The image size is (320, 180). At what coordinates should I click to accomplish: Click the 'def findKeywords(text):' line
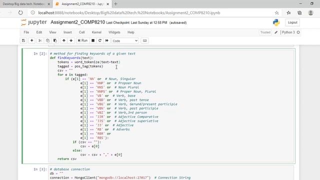coord(71,58)
